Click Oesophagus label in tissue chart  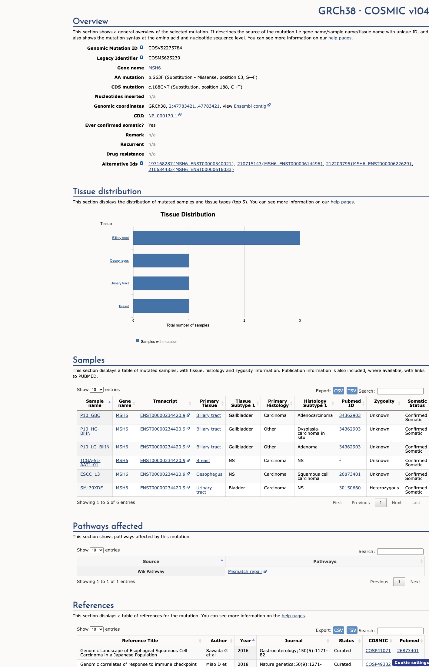[x=119, y=260]
